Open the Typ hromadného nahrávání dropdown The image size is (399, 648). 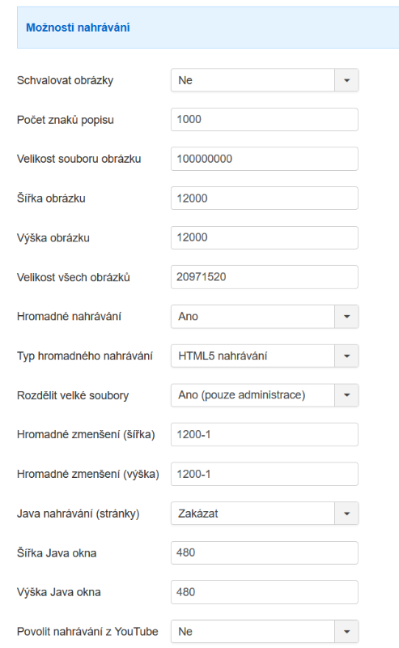265,356
